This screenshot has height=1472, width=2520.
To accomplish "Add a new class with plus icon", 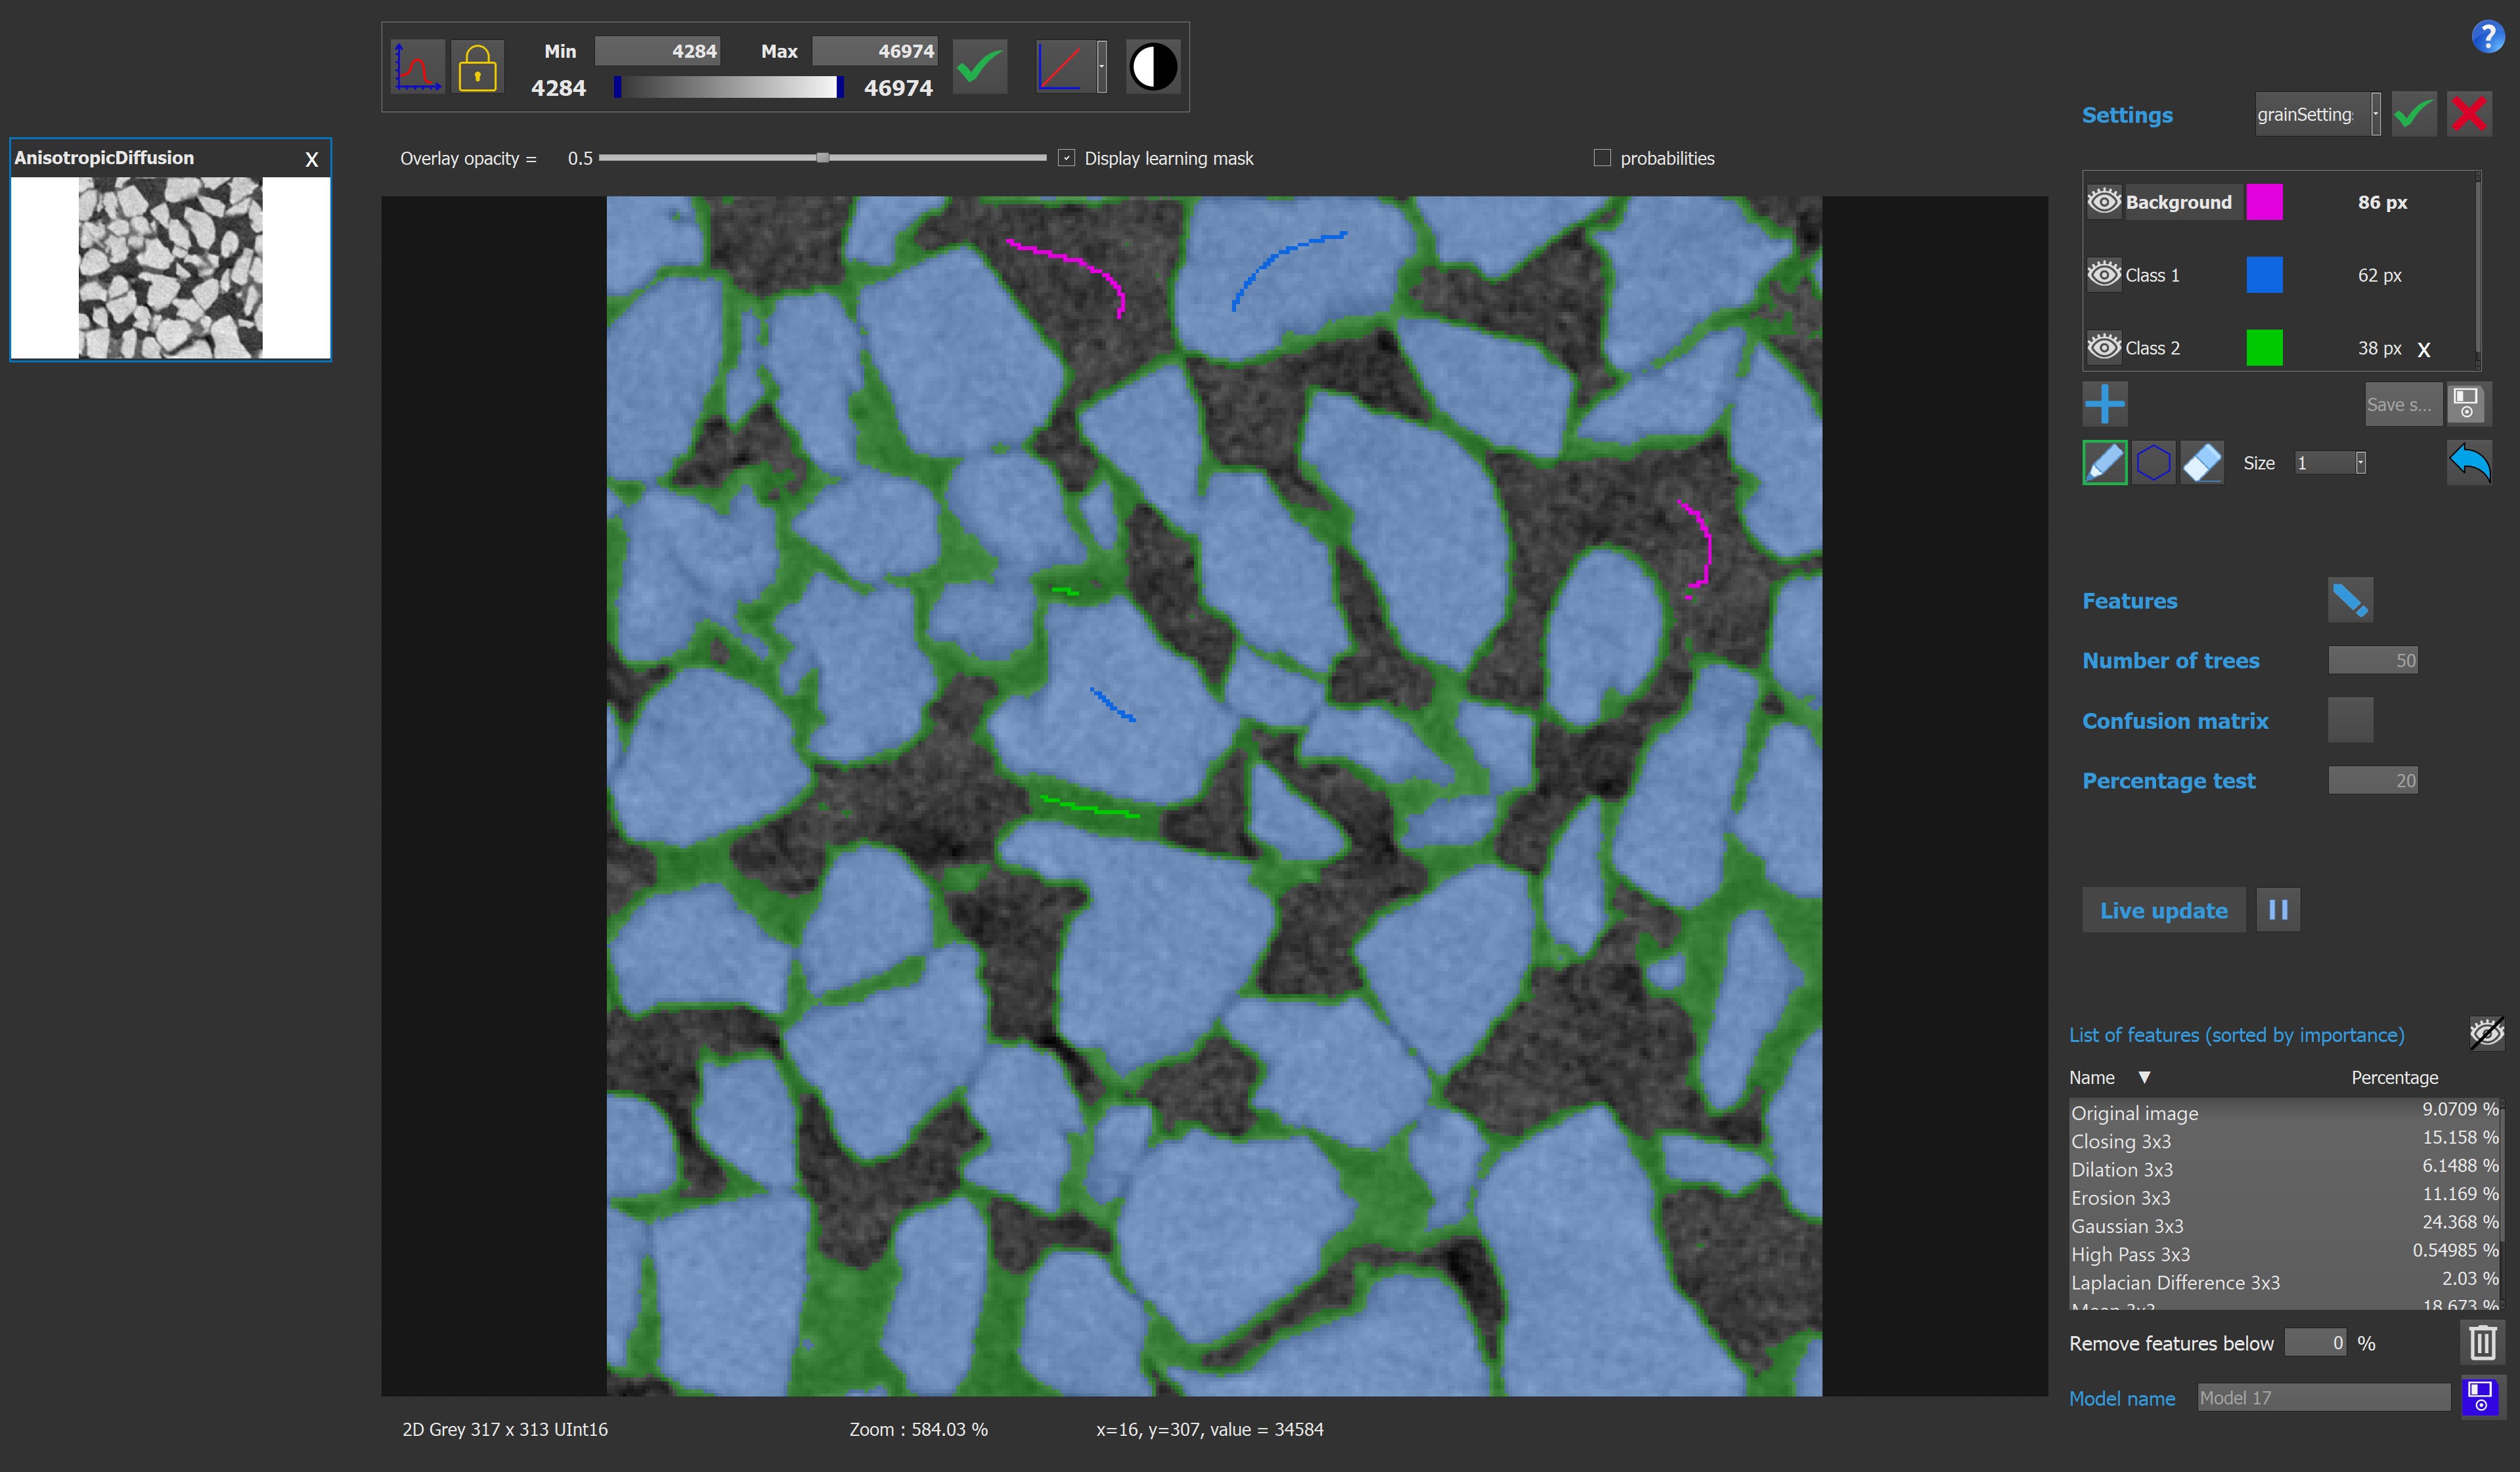I will (2105, 404).
